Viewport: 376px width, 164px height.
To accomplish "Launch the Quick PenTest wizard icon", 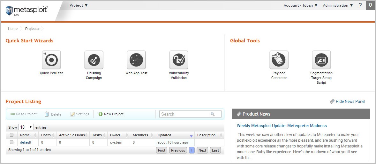I will tap(51, 60).
